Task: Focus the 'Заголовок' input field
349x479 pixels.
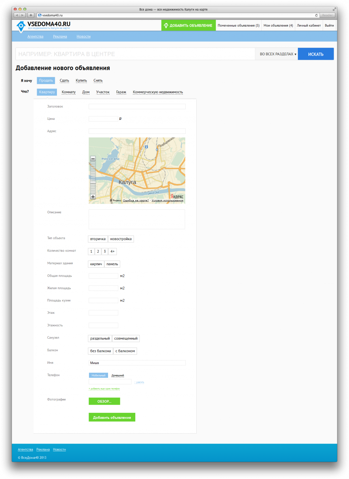Action: pyautogui.click(x=137, y=107)
